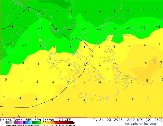Click the dark right arrow end of legend

point(74,123)
